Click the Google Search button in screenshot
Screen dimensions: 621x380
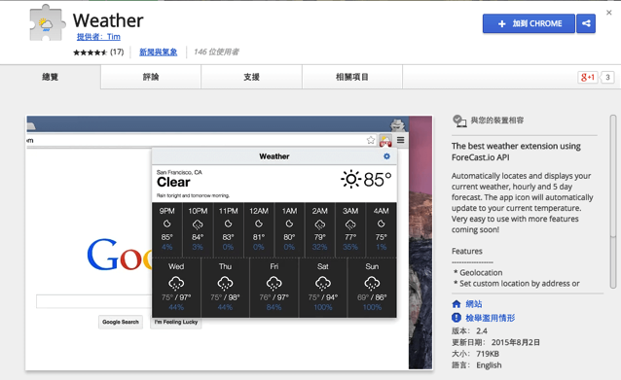121,322
